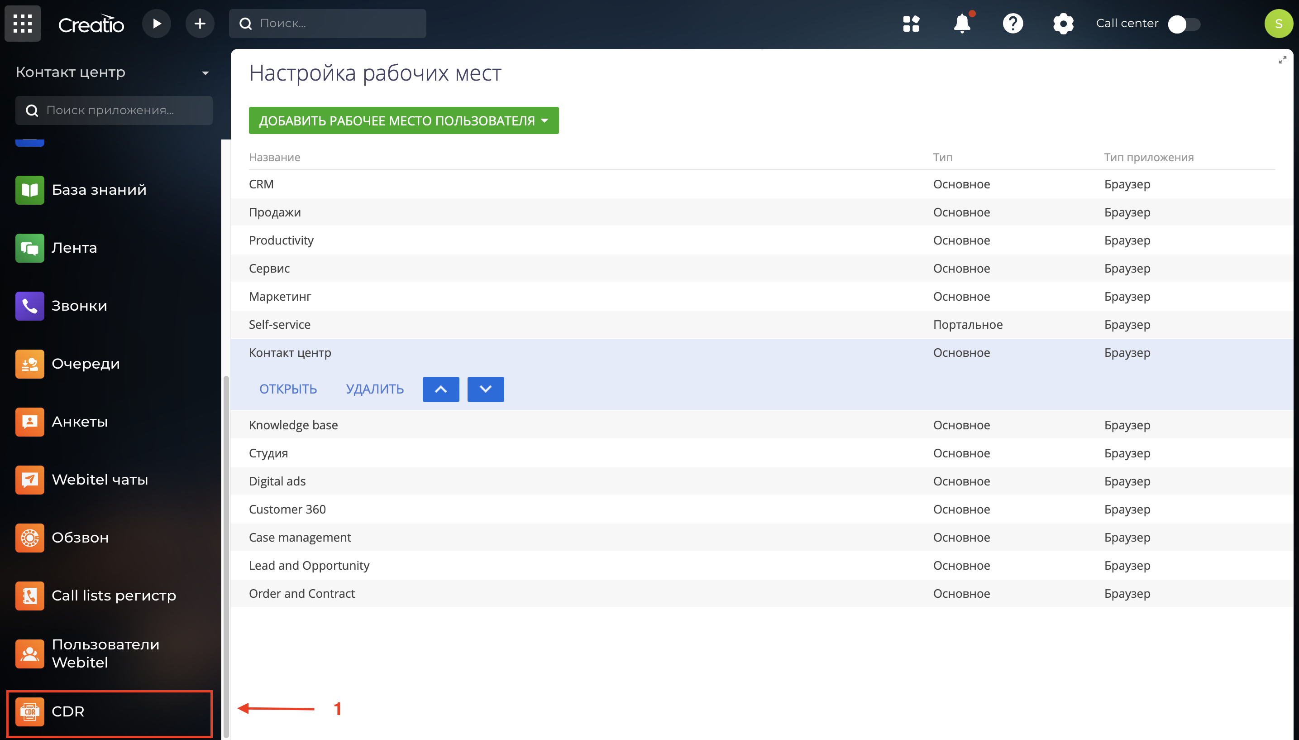This screenshot has width=1299, height=740.
Task: Select the Customer 360 workplace row
Action: (762, 509)
